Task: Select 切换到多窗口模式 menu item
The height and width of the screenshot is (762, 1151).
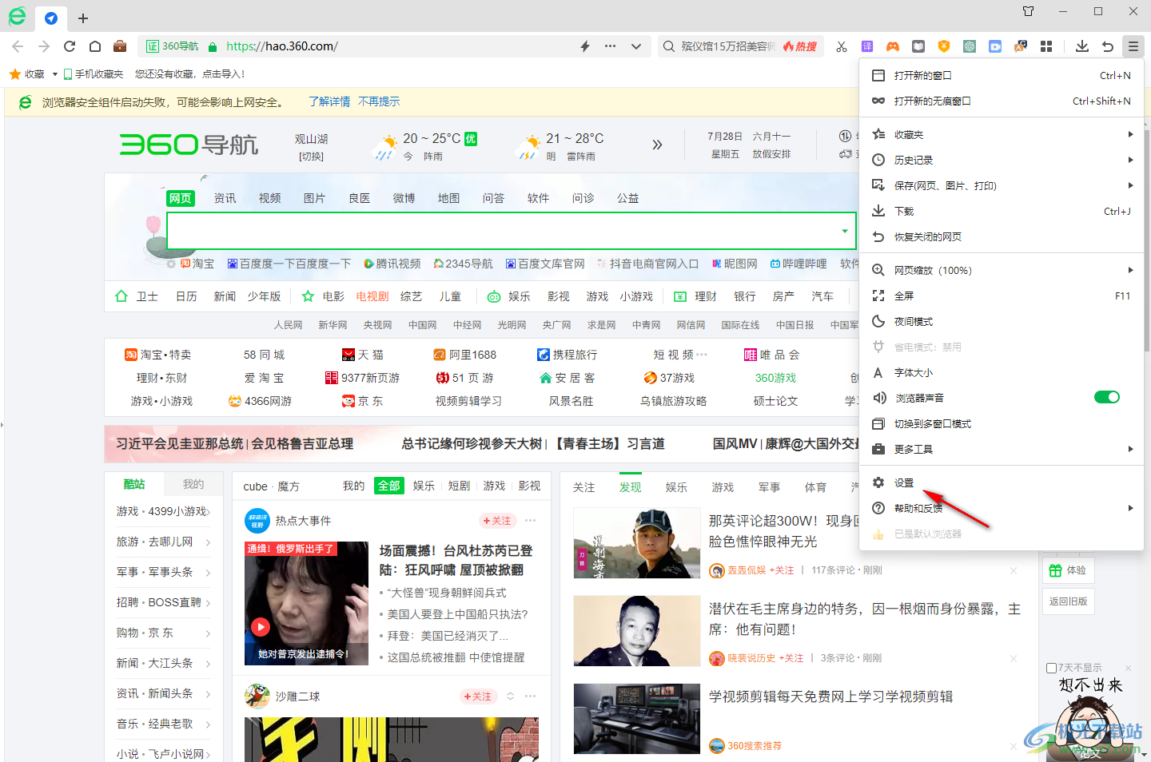Action: pos(1002,423)
